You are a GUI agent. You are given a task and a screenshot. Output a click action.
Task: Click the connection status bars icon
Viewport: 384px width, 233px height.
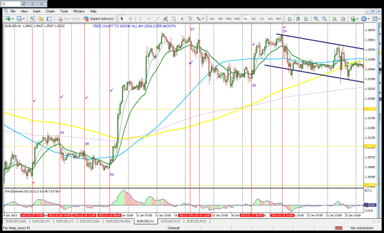[339, 228]
